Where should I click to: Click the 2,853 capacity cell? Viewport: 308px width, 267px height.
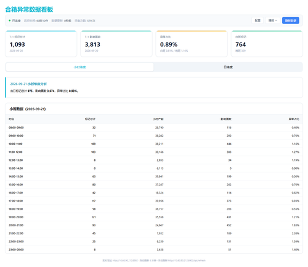[160, 160]
